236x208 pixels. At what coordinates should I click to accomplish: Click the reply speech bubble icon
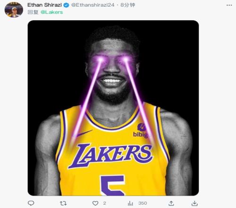click(x=31, y=203)
